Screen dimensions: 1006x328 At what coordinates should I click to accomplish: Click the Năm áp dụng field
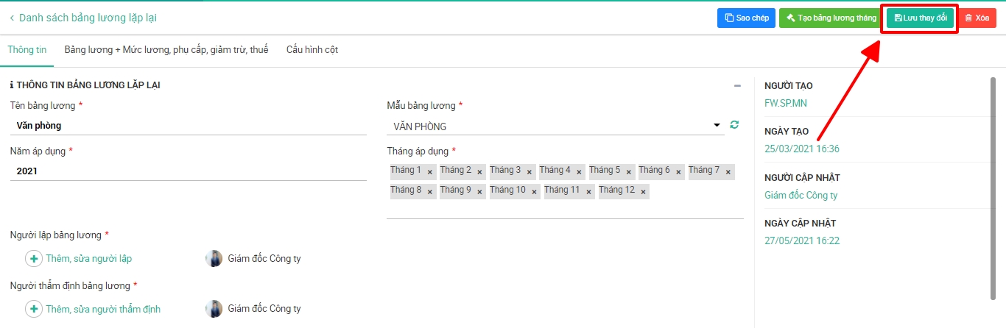(189, 171)
